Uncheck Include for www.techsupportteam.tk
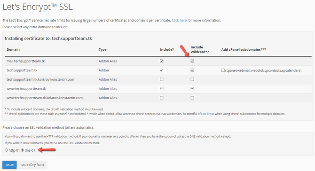 162,88
